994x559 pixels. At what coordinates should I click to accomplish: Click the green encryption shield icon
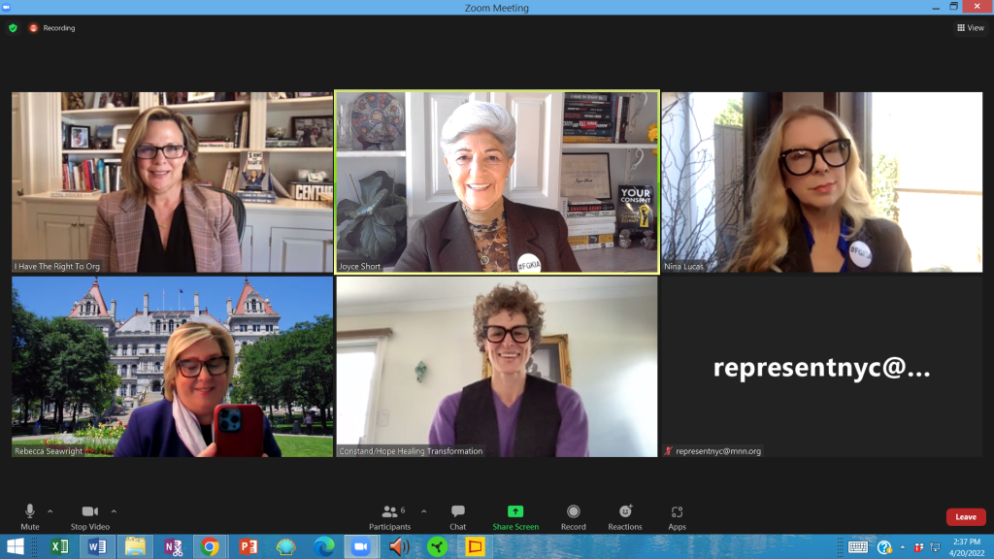coord(13,28)
